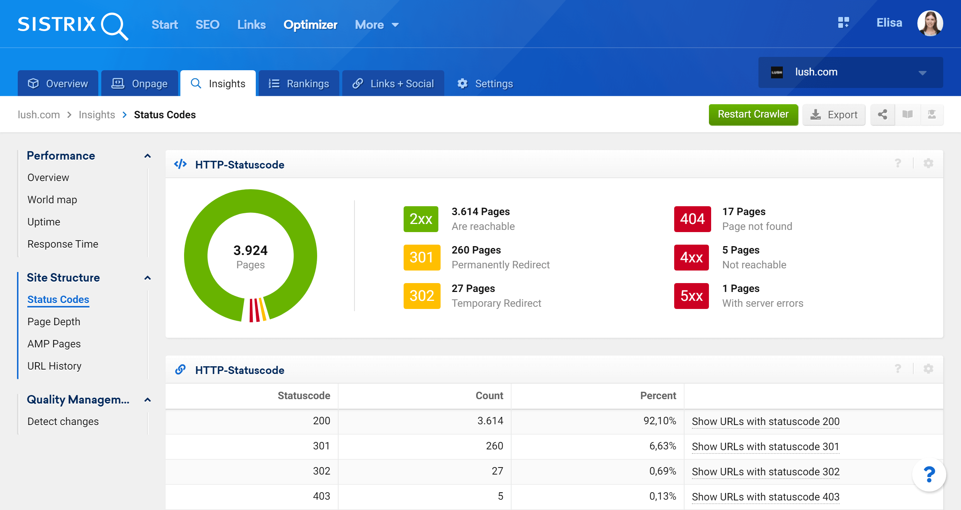Viewport: 961px width, 510px height.
Task: Show URLs with statuscode 301
Action: (765, 446)
